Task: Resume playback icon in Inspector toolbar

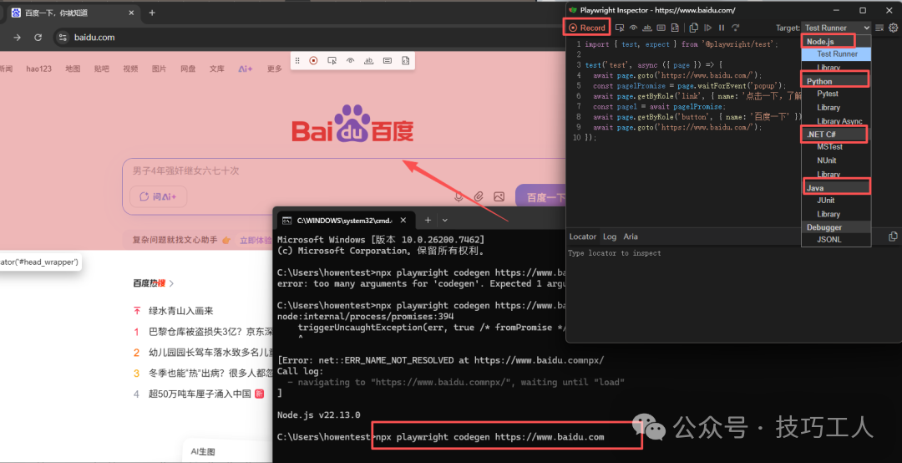Action: click(x=707, y=28)
